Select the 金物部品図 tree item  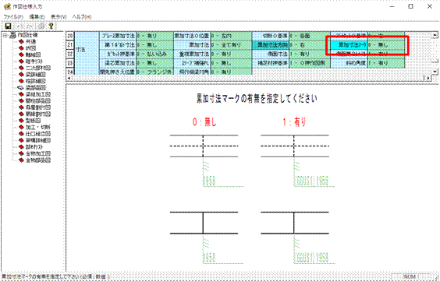click(x=38, y=160)
